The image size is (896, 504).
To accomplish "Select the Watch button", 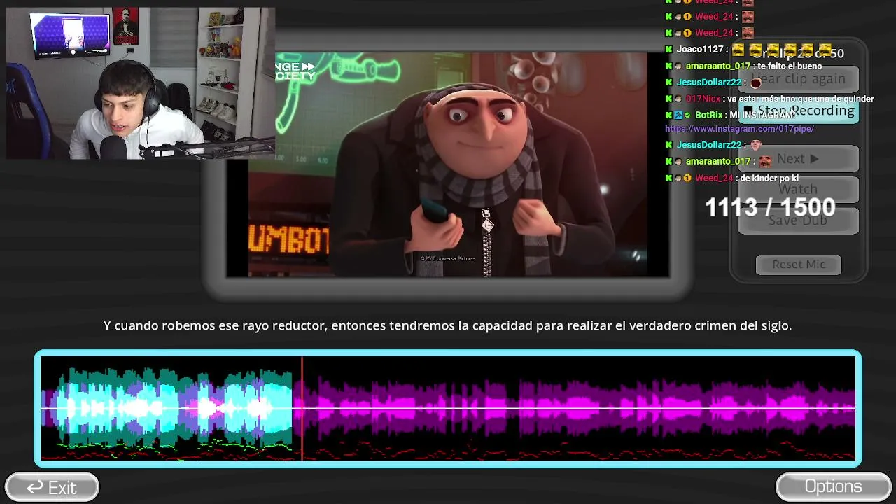I will (x=798, y=190).
